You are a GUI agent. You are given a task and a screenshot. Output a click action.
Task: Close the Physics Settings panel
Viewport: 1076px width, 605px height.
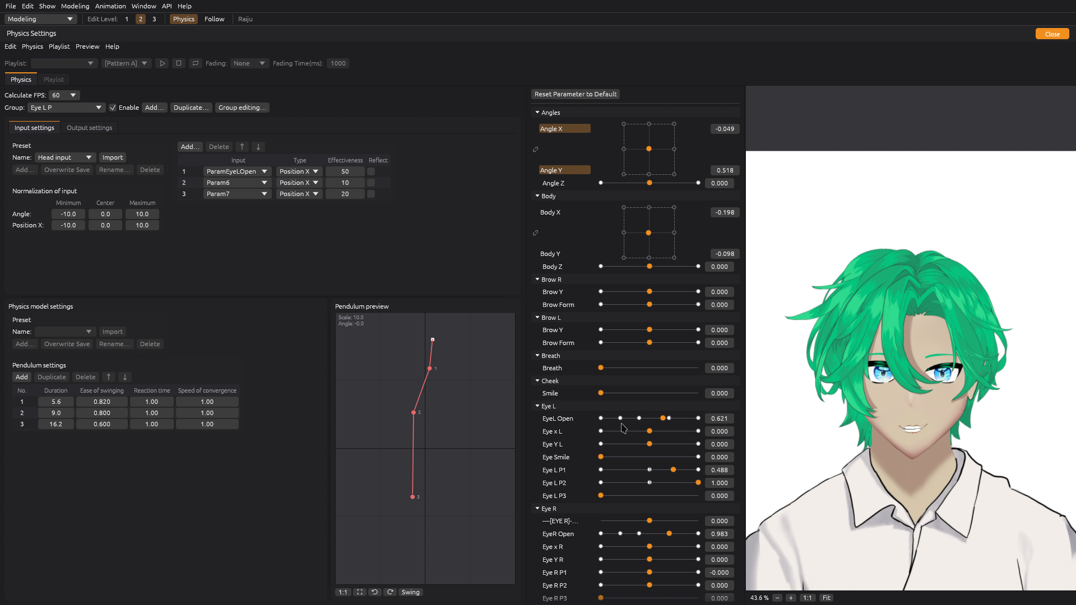coord(1052,34)
